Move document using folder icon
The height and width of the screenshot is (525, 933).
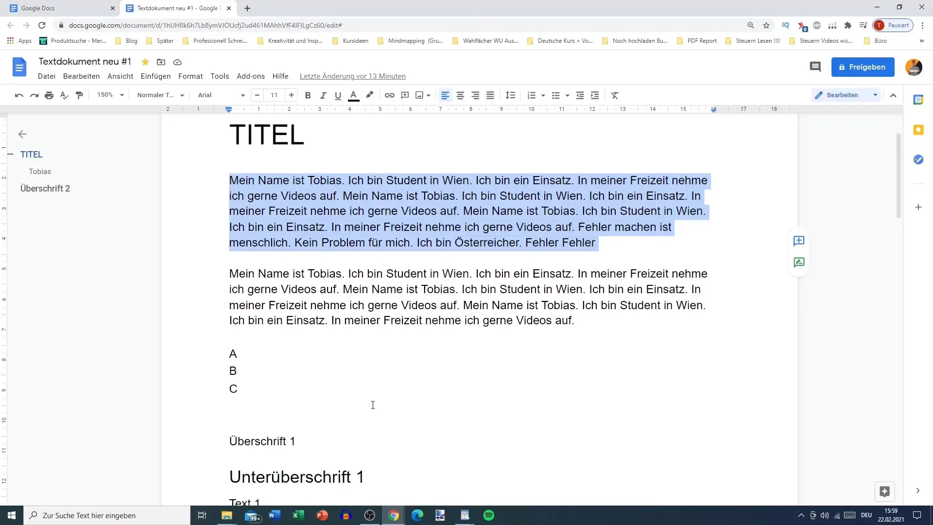(161, 62)
